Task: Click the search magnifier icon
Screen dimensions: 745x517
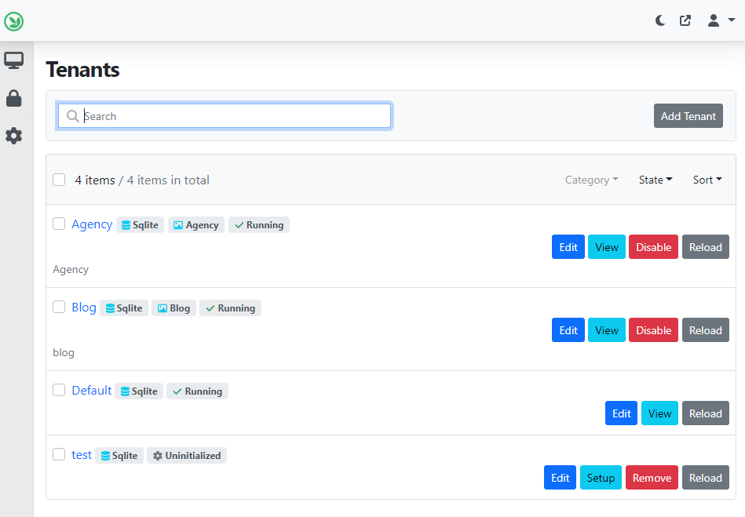Action: click(72, 116)
